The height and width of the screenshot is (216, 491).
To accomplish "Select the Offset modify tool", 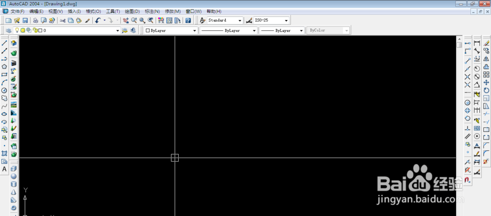I will pyautogui.click(x=486, y=67).
